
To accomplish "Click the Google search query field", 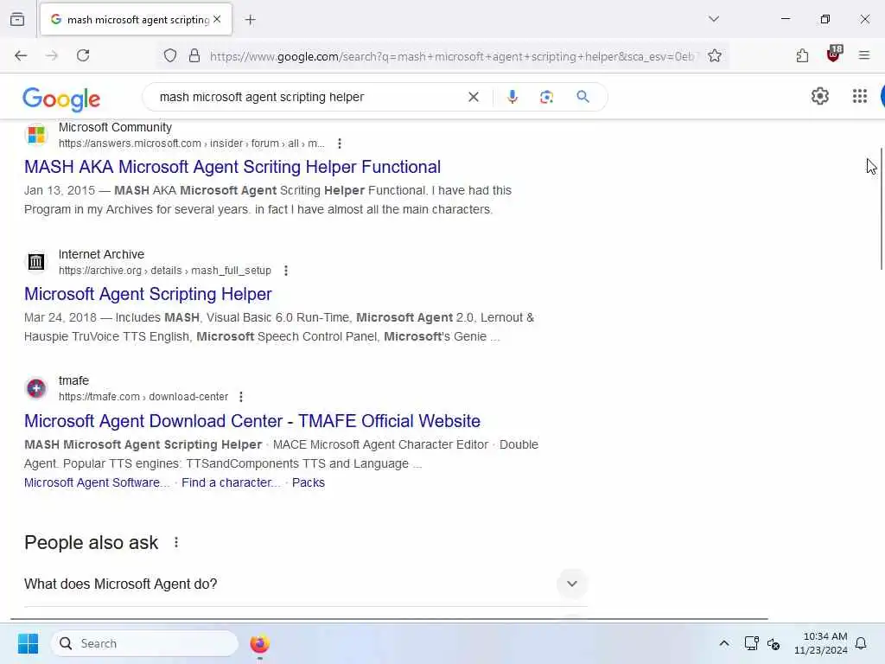I will [308, 97].
